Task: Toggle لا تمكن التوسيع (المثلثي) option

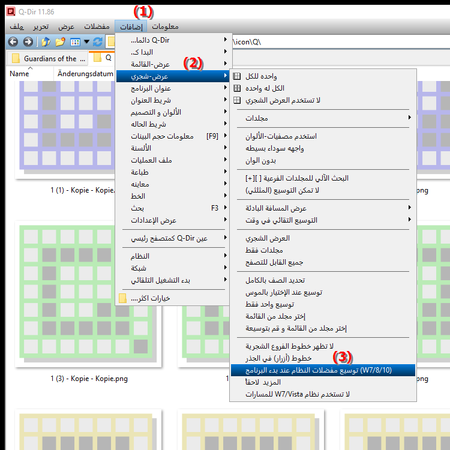Action: tap(323, 190)
